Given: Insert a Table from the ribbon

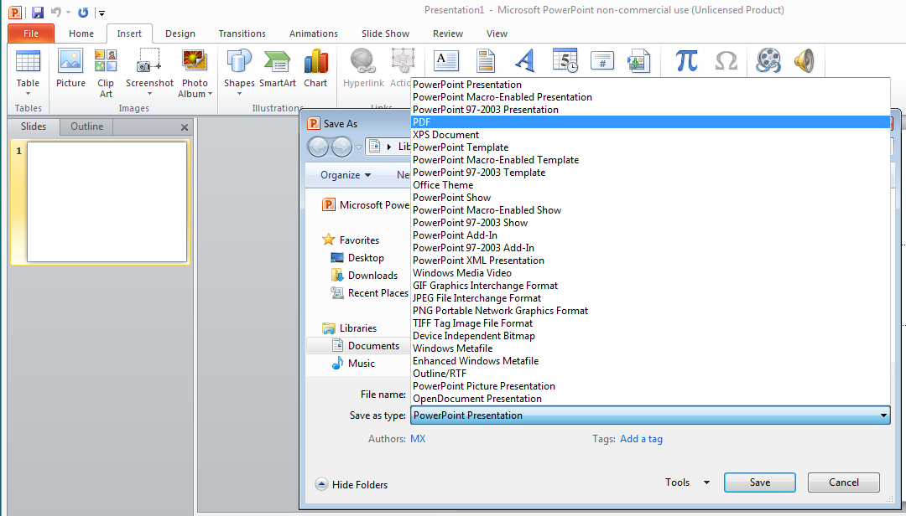Looking at the screenshot, I should (x=28, y=73).
